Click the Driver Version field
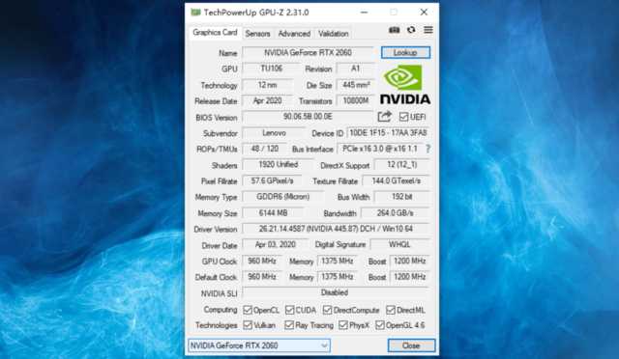This screenshot has width=619, height=359. pos(336,229)
